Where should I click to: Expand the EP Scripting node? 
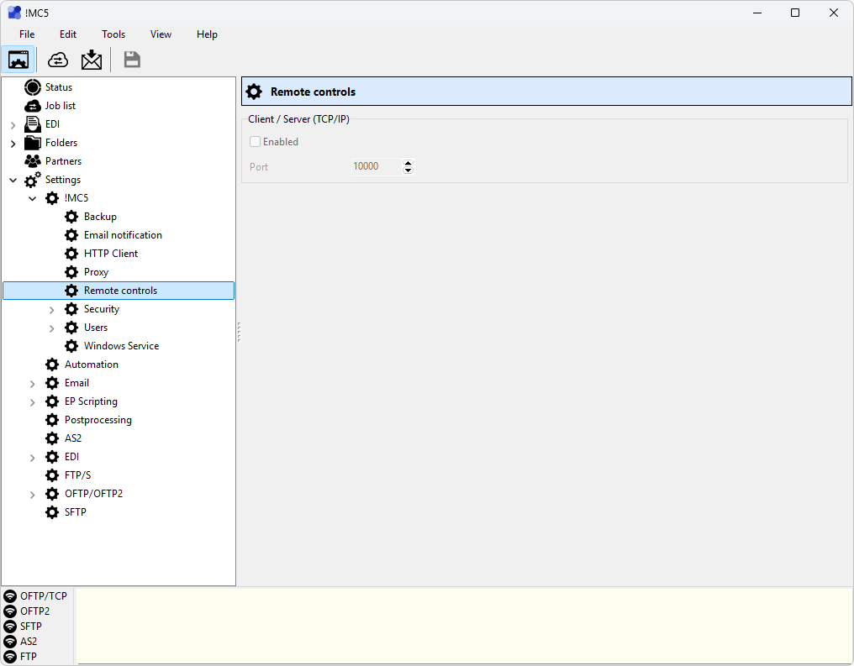click(32, 402)
